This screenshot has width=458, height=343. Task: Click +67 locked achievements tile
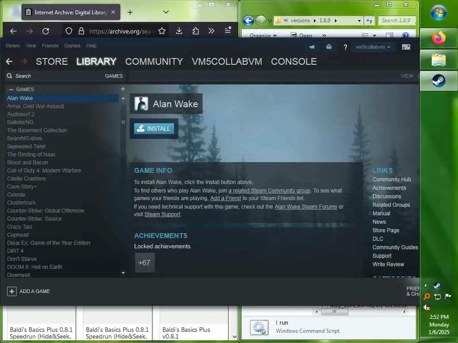[x=144, y=263]
